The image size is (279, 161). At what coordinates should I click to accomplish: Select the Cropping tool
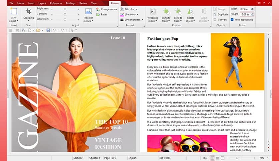coord(28,12)
